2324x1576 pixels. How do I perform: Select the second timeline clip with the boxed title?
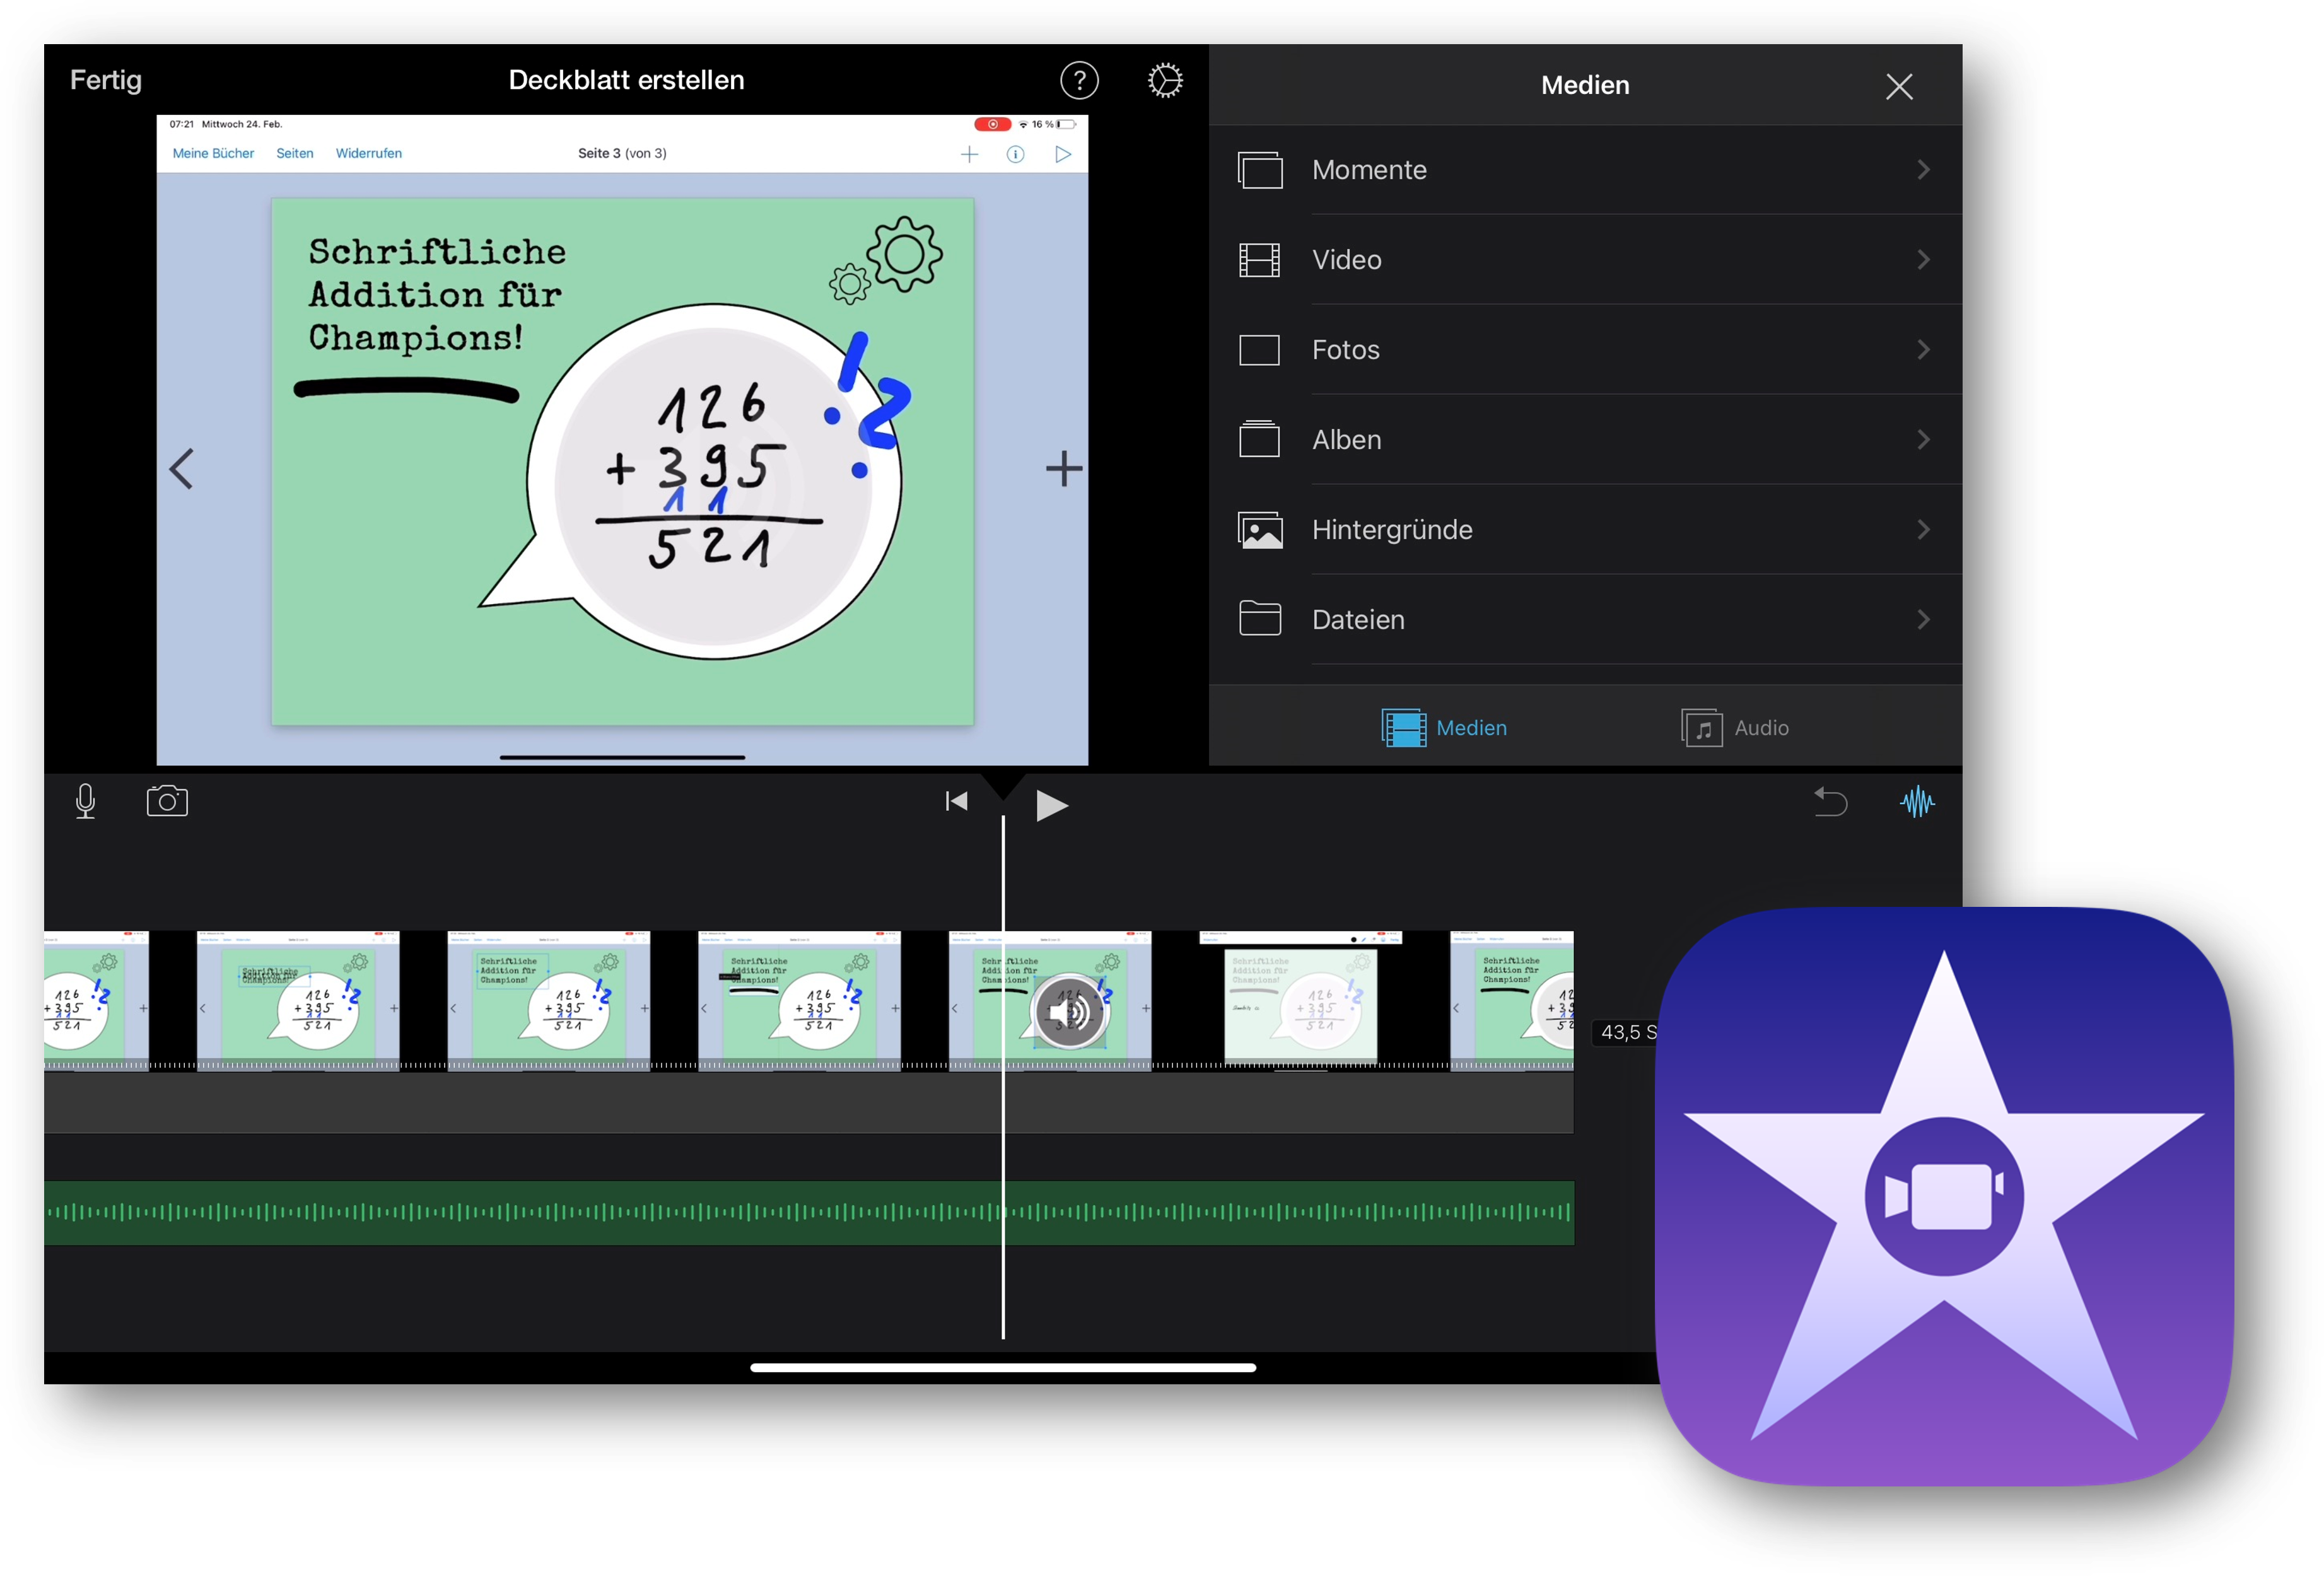click(298, 1001)
